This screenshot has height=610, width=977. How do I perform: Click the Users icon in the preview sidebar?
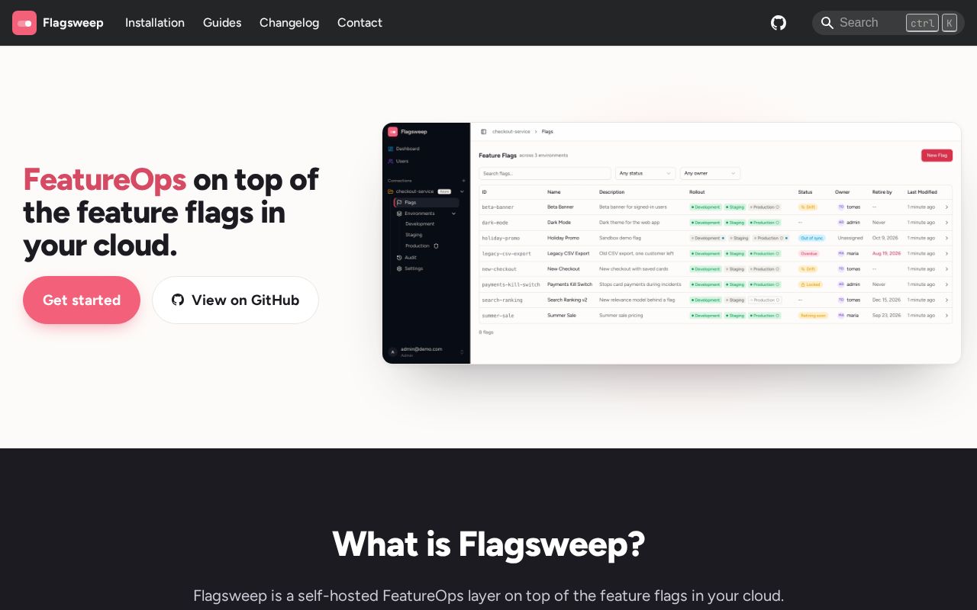(x=391, y=161)
